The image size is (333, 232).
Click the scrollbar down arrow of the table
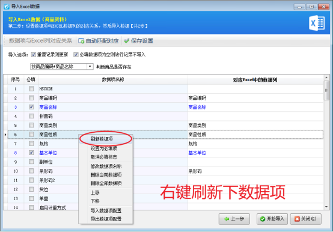(x=326, y=207)
